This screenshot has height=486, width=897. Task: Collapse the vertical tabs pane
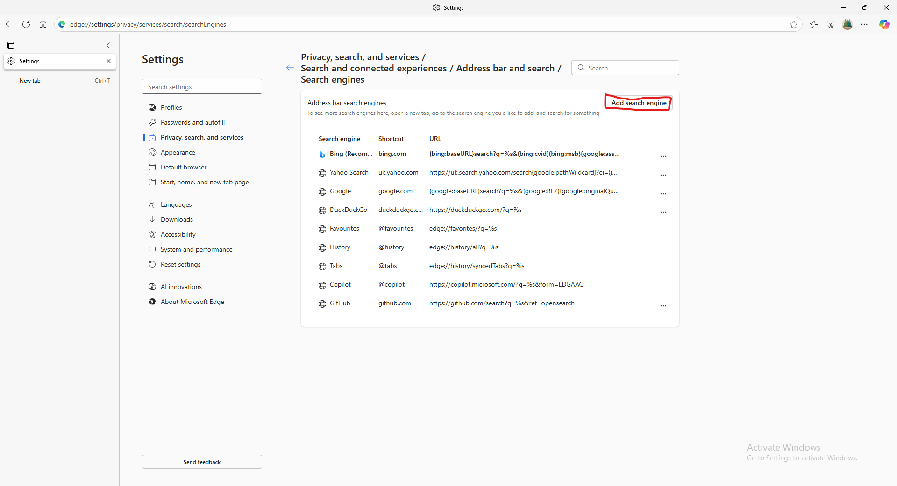(x=108, y=45)
